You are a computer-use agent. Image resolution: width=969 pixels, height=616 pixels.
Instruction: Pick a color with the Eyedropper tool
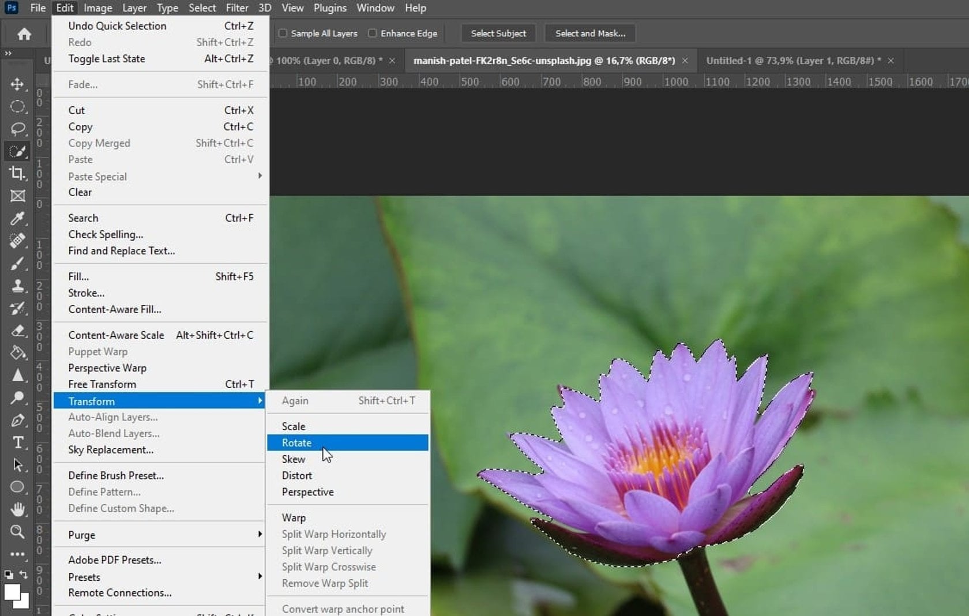[17, 219]
